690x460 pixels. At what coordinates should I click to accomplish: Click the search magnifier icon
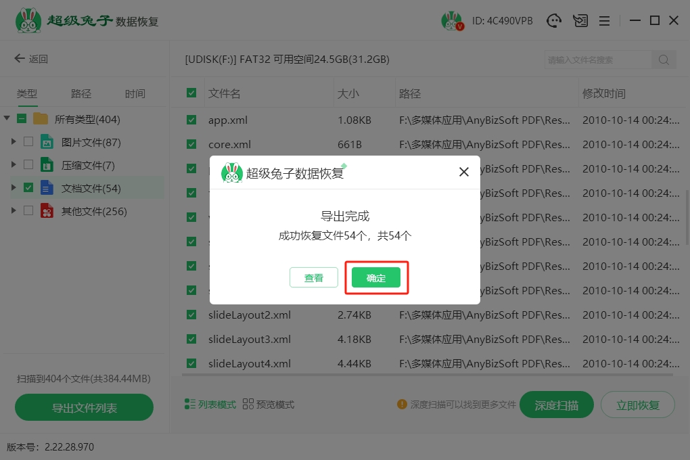point(664,60)
